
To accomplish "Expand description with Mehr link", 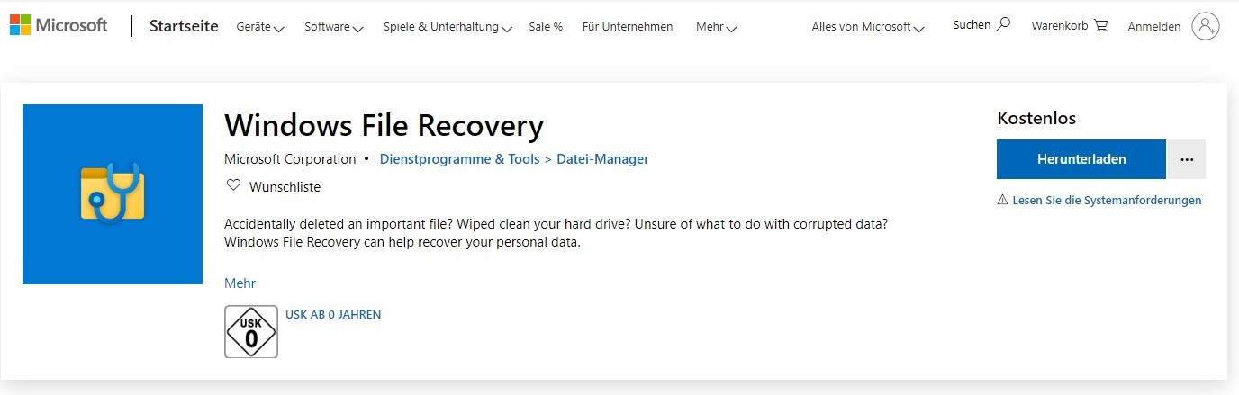I will 240,283.
